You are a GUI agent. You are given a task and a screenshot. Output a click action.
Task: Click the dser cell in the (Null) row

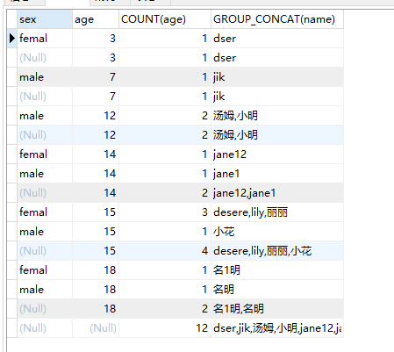(x=277, y=58)
